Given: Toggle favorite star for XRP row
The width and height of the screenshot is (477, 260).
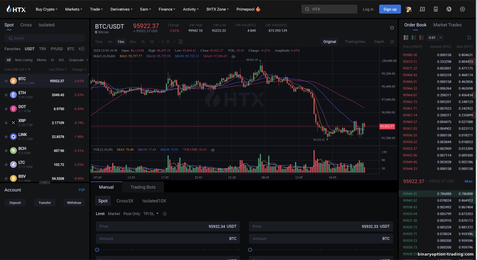Looking at the screenshot, I should (6, 123).
